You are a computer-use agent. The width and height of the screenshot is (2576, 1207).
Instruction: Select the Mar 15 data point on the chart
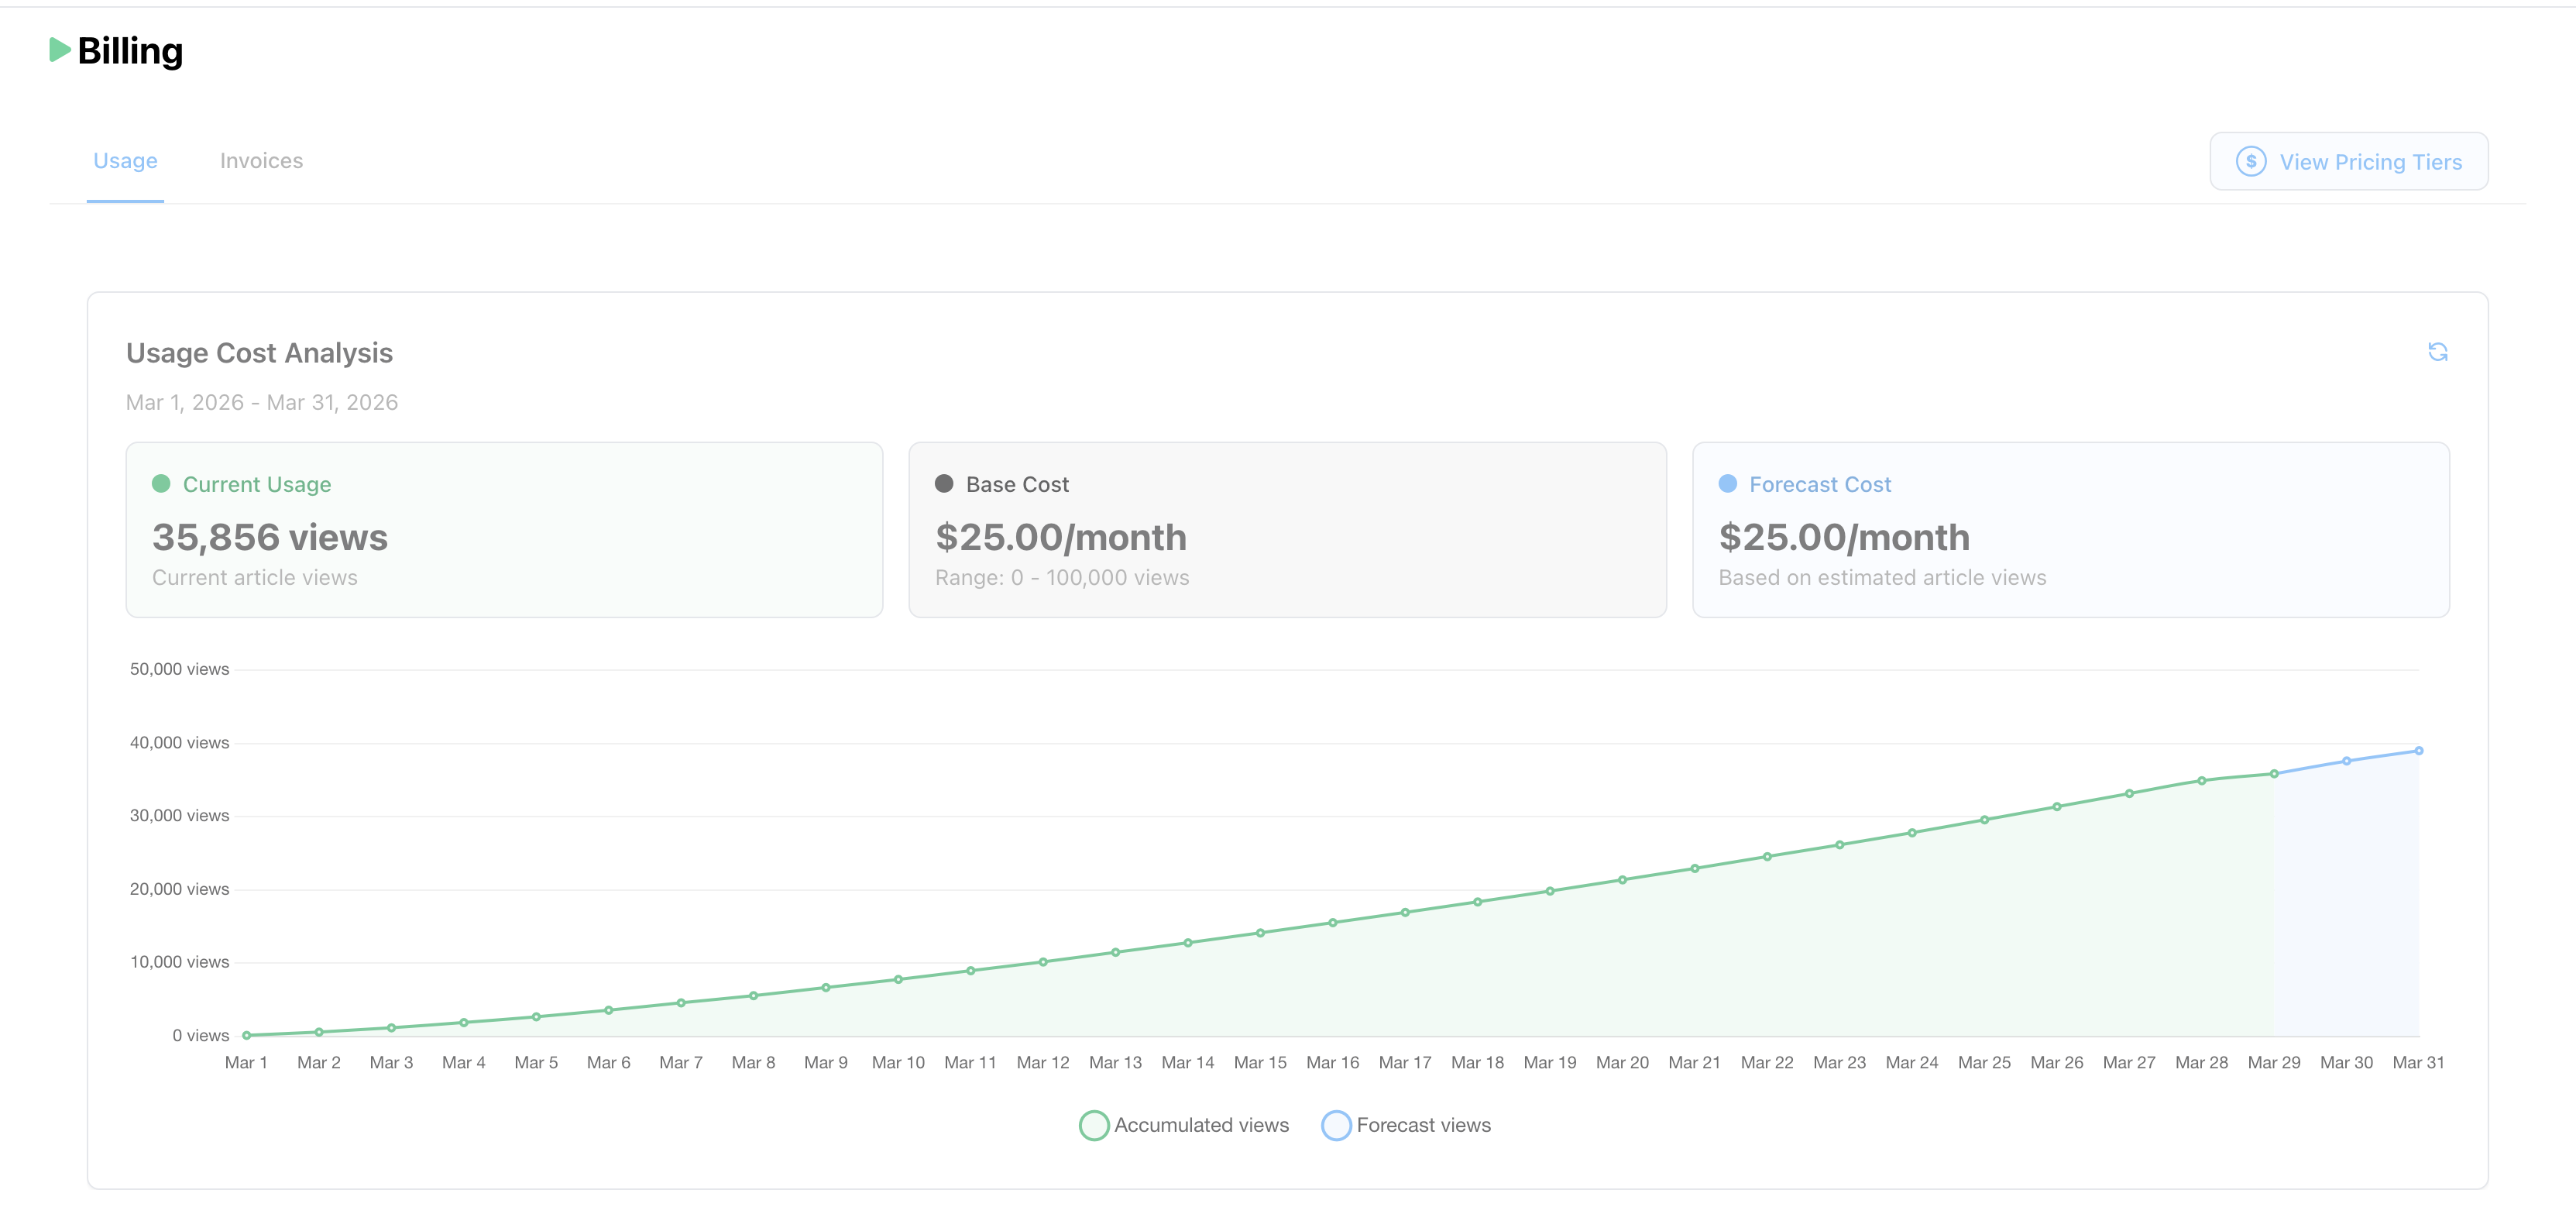pos(1260,934)
